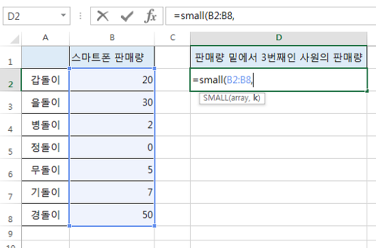Click the formula bar options dots

tap(81, 16)
